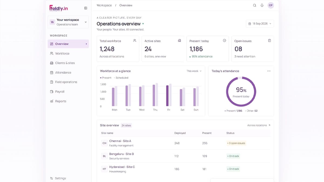Click the clipboard icon on Open issues card

click(269, 40)
